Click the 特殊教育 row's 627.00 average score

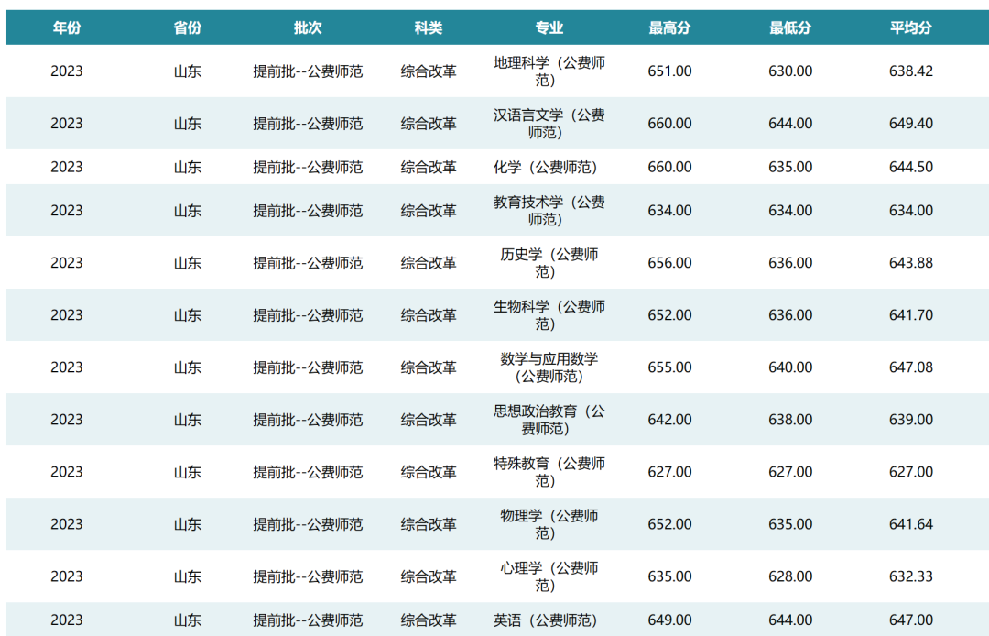click(911, 471)
